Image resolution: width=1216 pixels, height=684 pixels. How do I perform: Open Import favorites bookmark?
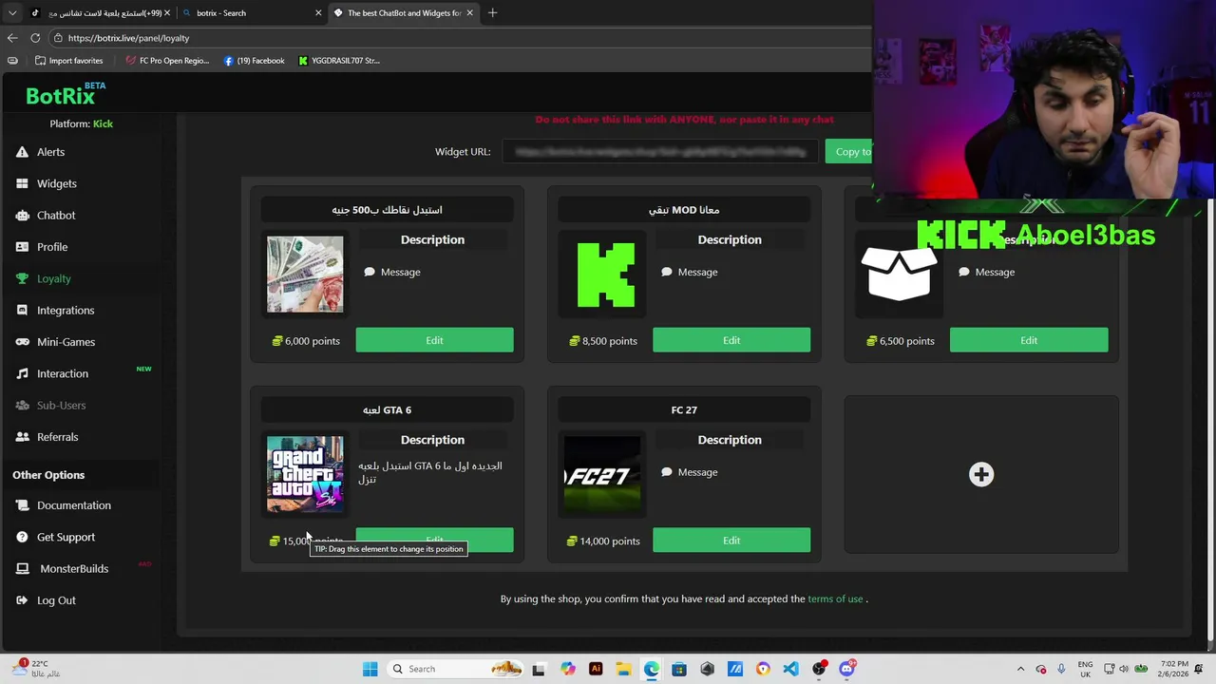pyautogui.click(x=68, y=61)
